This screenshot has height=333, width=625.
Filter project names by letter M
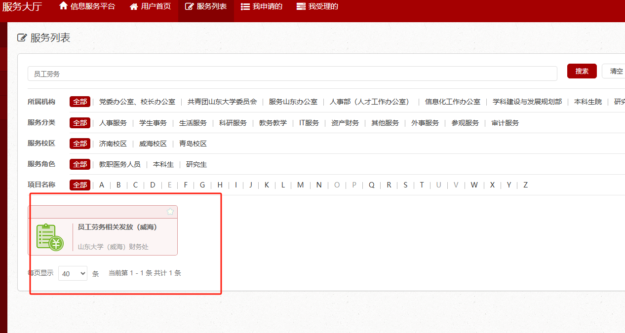coord(300,185)
